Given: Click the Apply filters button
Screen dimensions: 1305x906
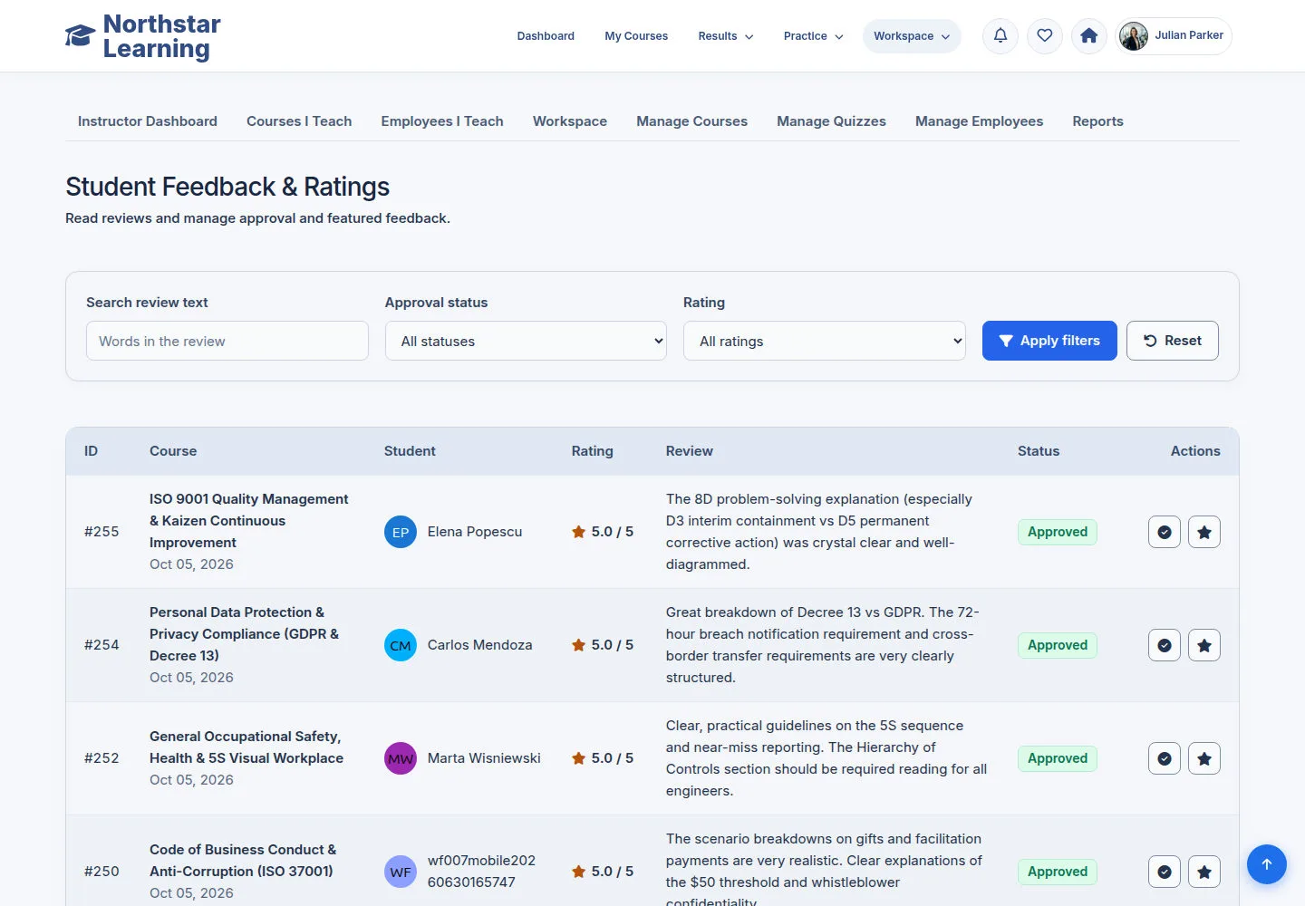Looking at the screenshot, I should pos(1049,341).
